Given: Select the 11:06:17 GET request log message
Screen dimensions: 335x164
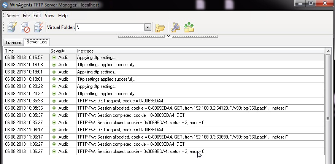Looking at the screenshot, I should click(120, 130).
